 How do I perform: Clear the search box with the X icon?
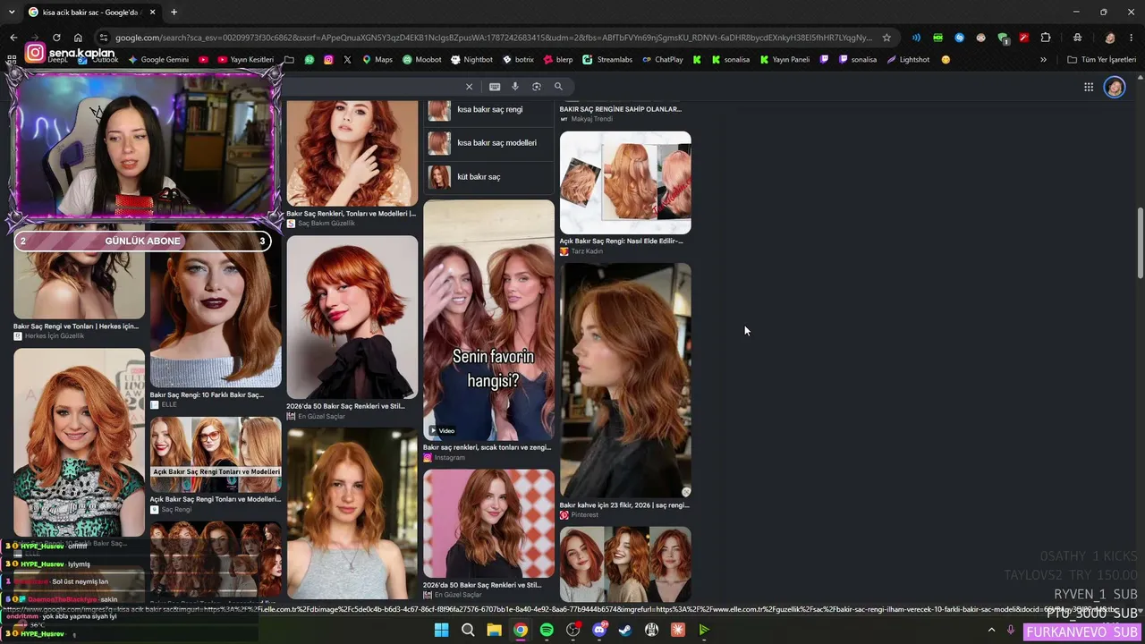469,87
